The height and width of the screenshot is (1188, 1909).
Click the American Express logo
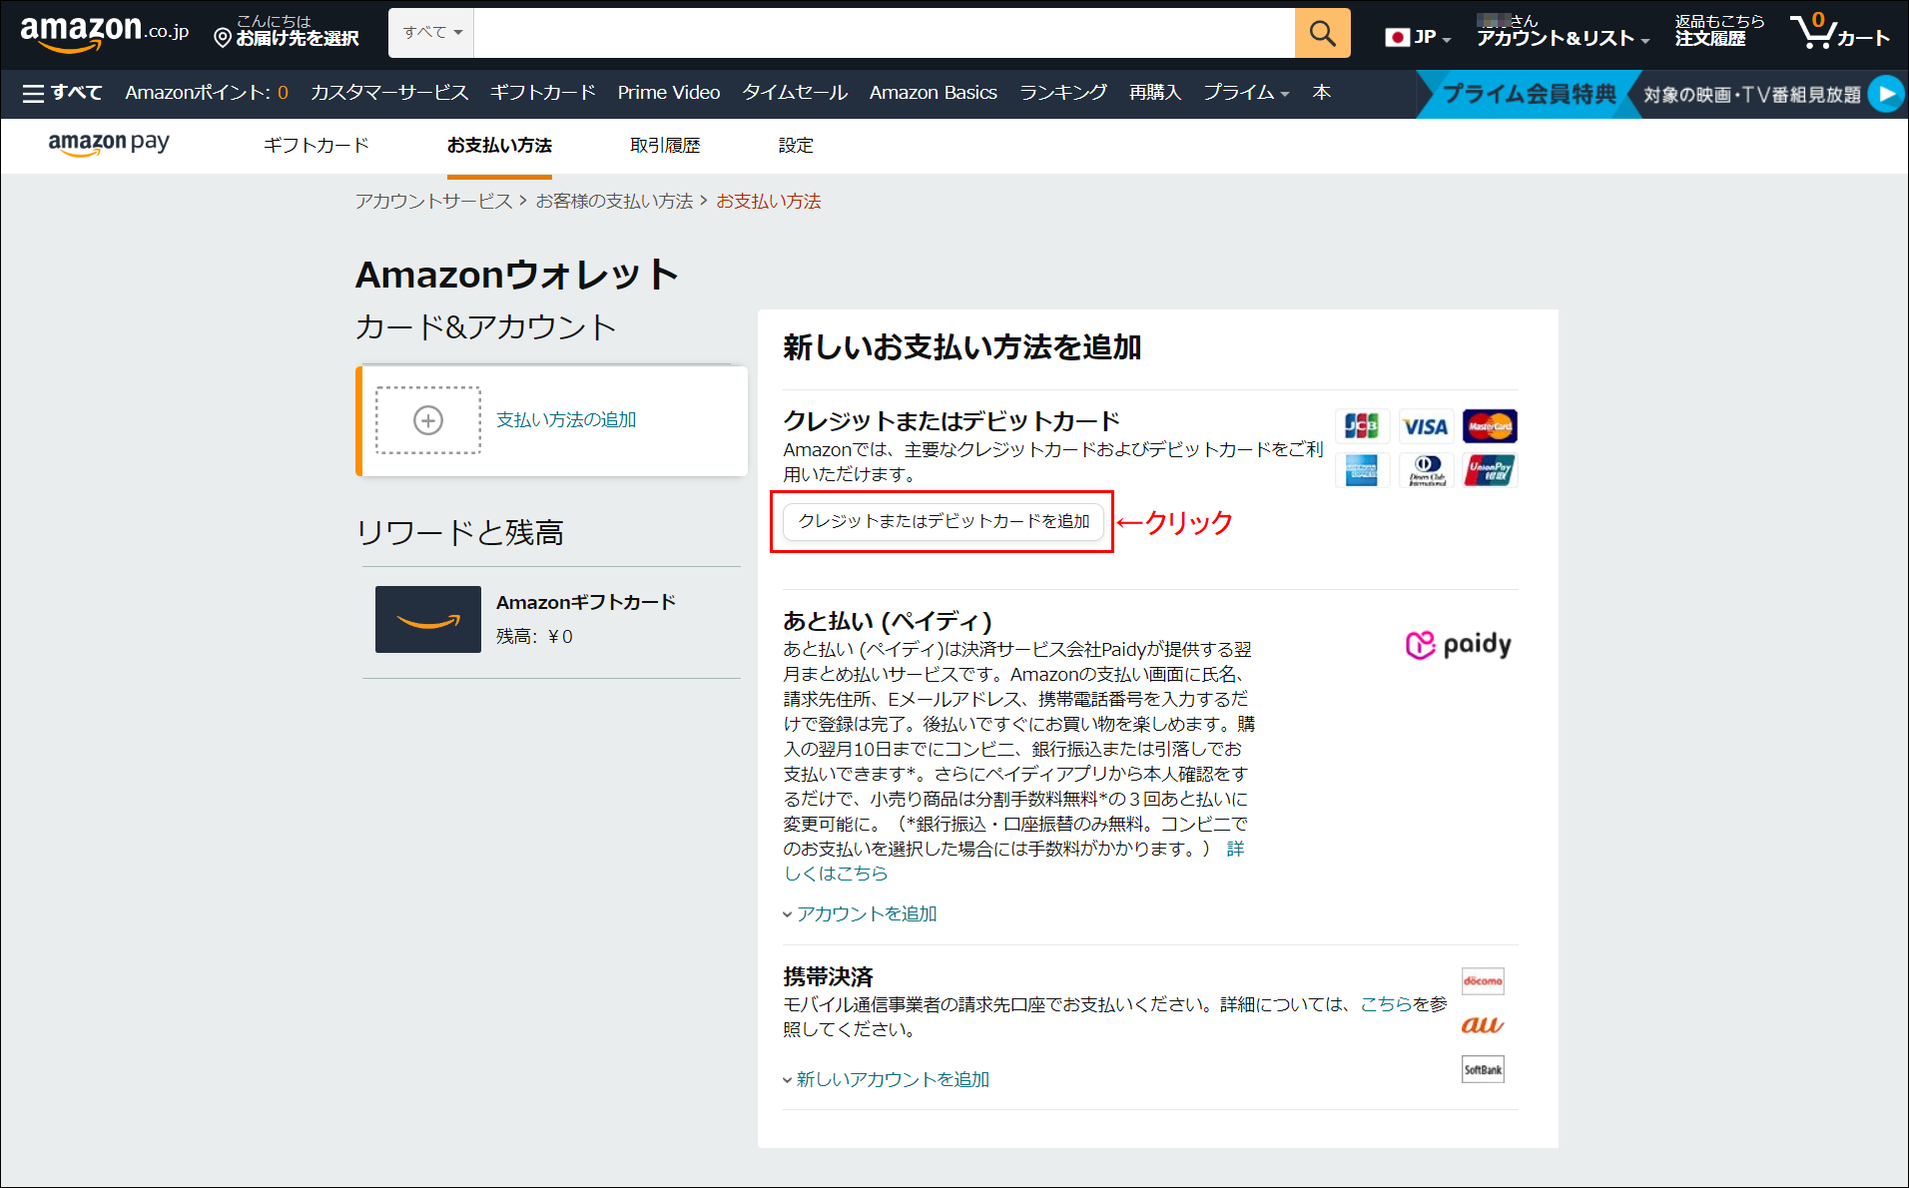[x=1361, y=470]
